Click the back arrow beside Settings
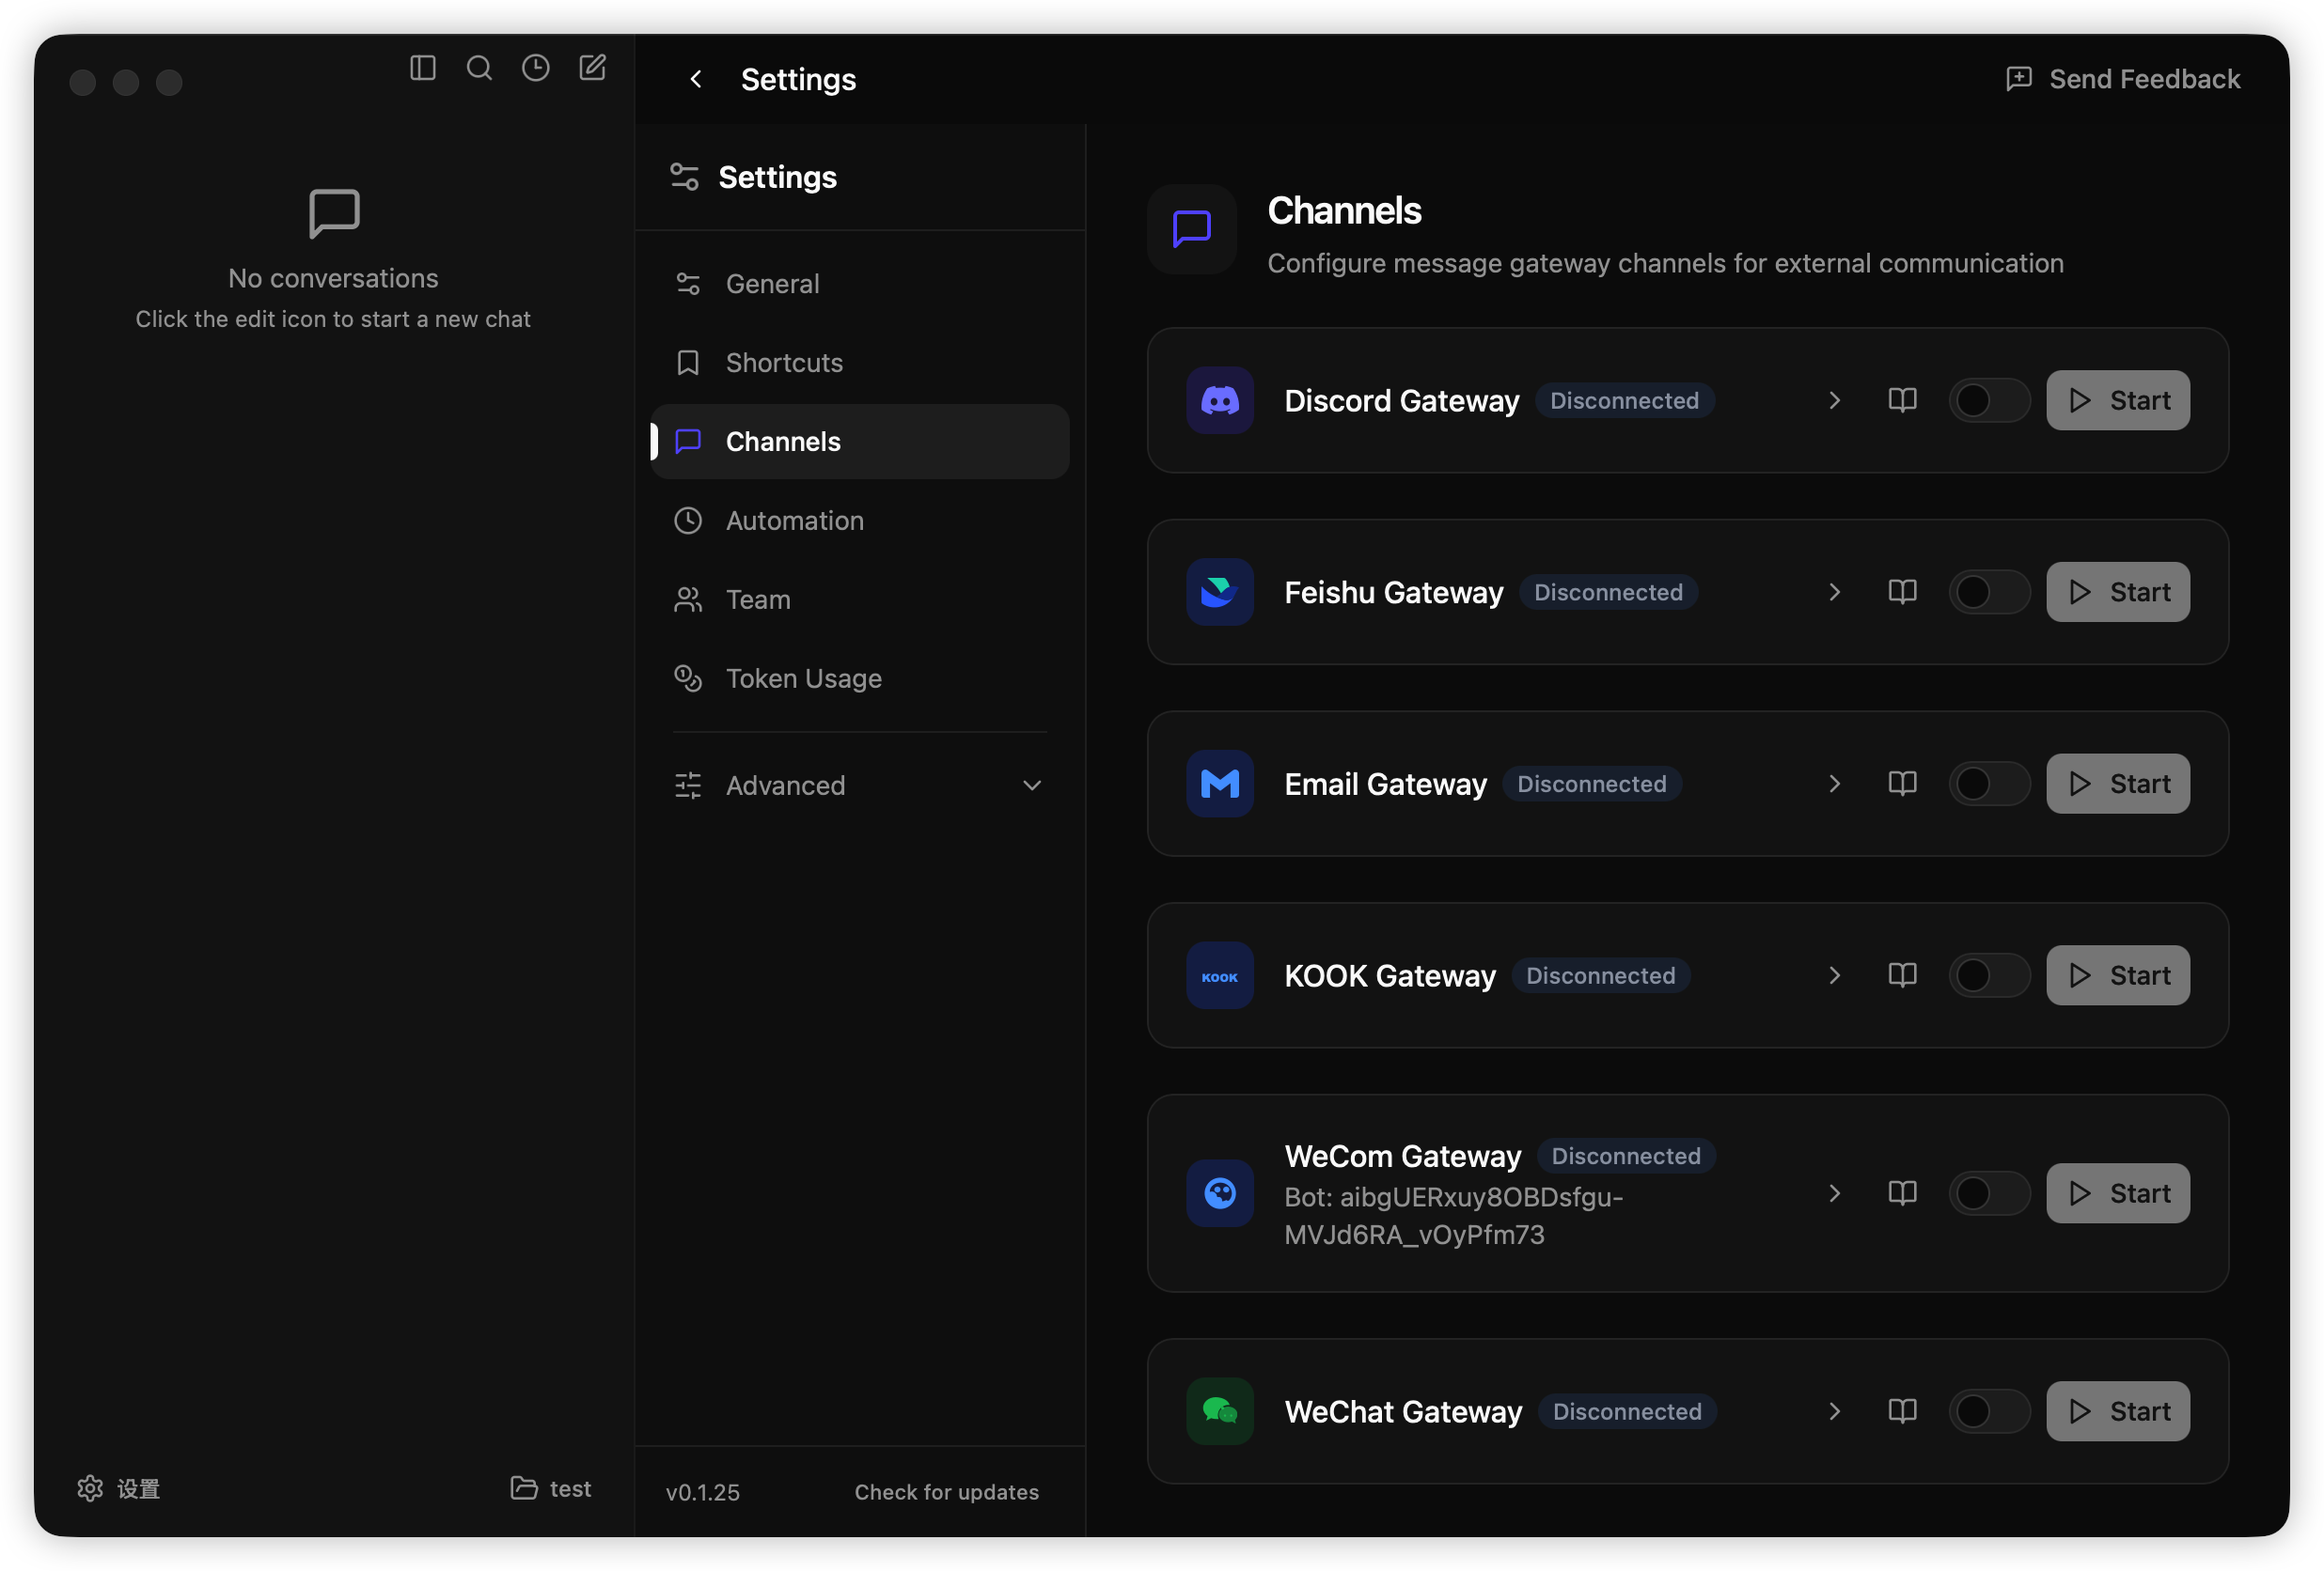 696,79
